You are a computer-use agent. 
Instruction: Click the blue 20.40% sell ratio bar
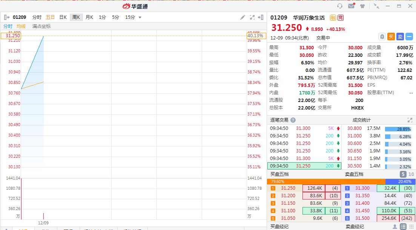400,181
